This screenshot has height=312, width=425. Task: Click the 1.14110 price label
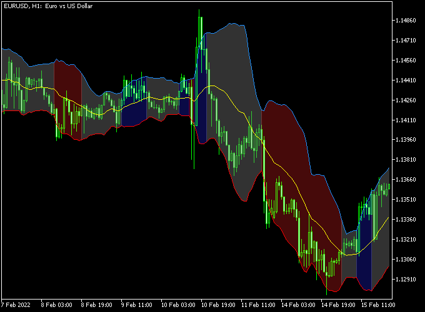[x=406, y=120]
